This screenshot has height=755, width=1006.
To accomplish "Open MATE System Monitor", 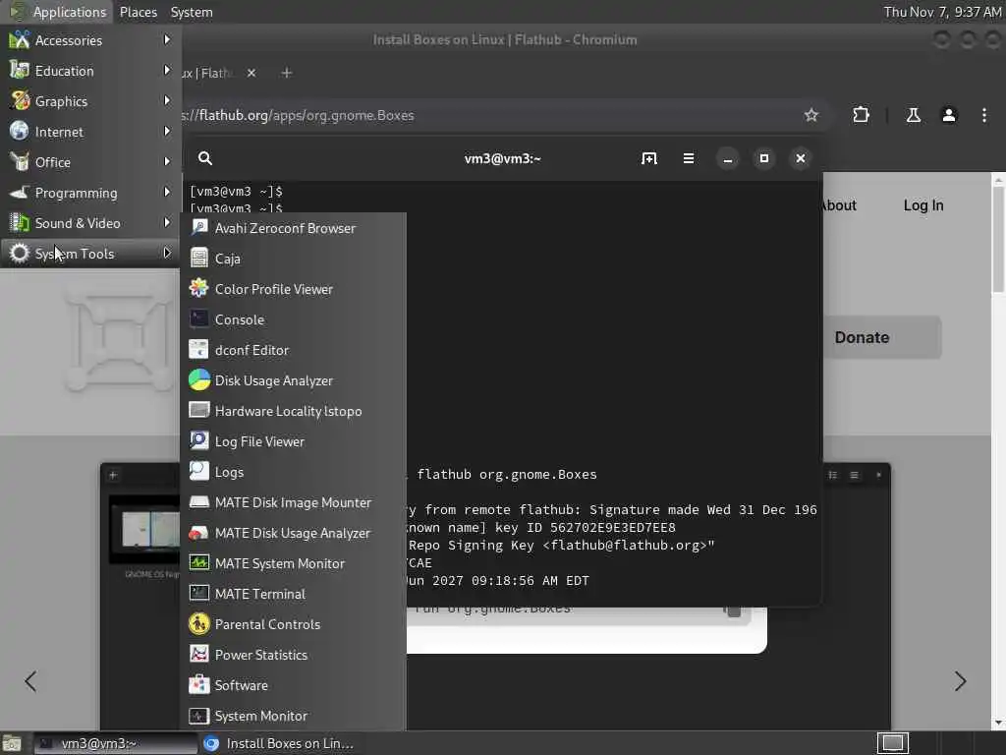I will (293, 563).
